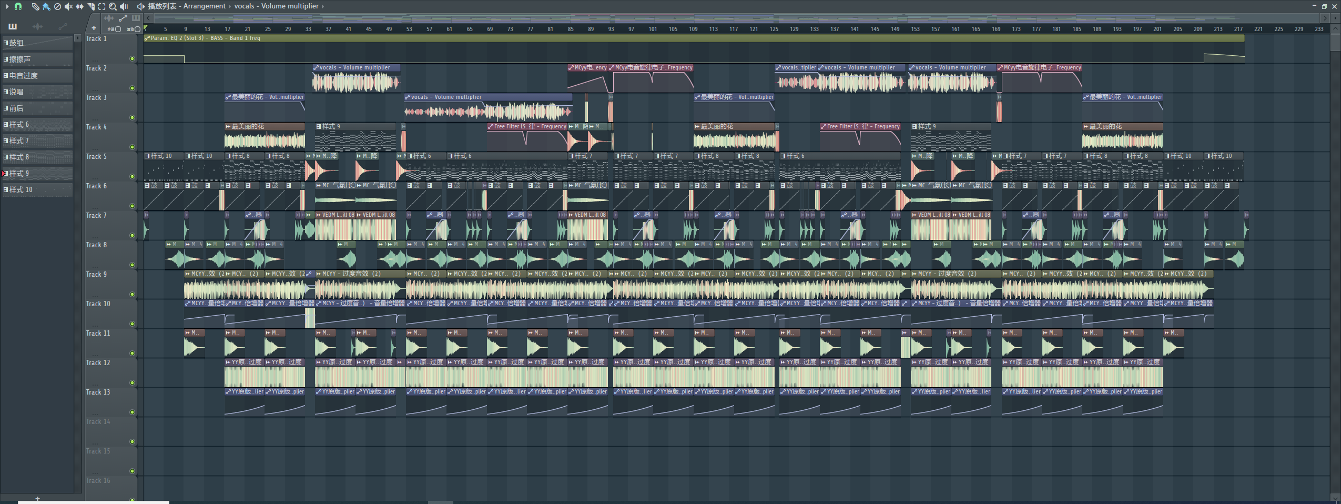This screenshot has height=504, width=1341.
Task: Toggle the magnet snap-to-grid icon
Action: coord(18,6)
